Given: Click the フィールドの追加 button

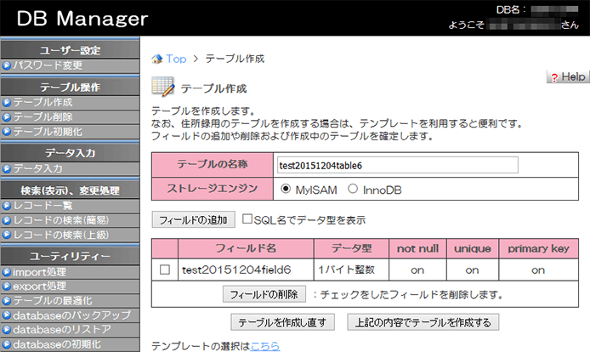Looking at the screenshot, I should tap(193, 219).
